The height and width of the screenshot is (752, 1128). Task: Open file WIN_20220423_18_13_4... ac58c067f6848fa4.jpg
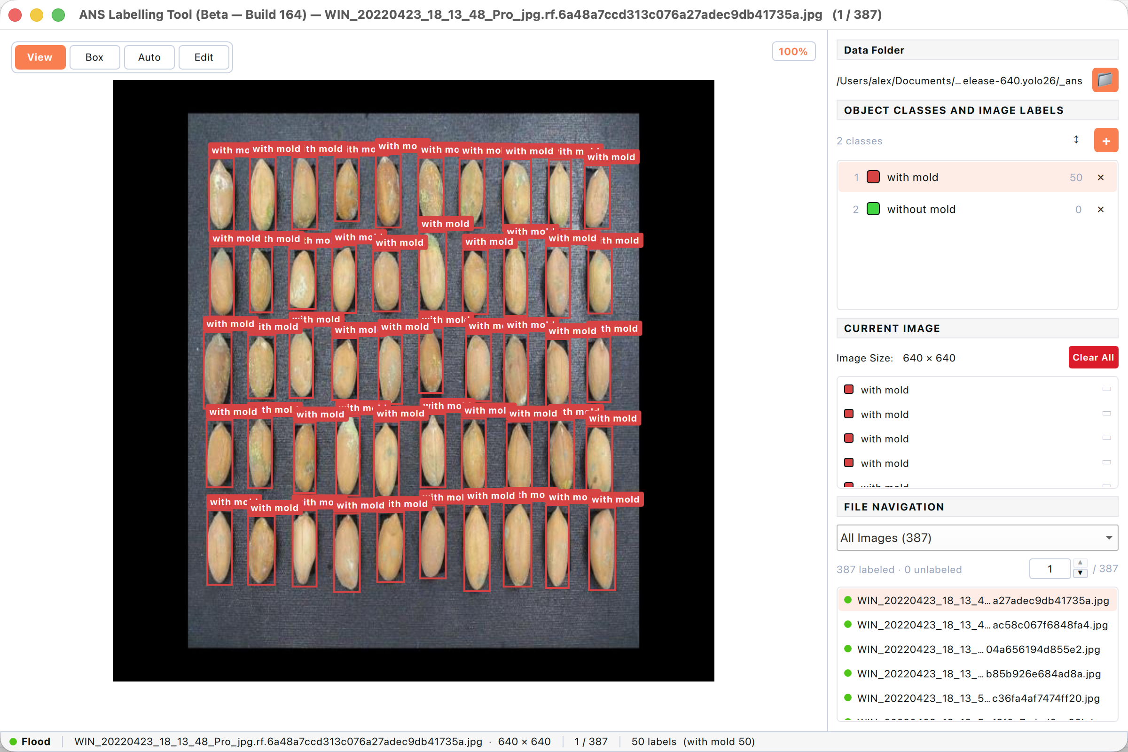coord(977,625)
